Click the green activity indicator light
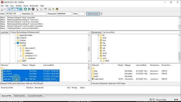The width and height of the screenshot is (181, 102). pos(175,99)
